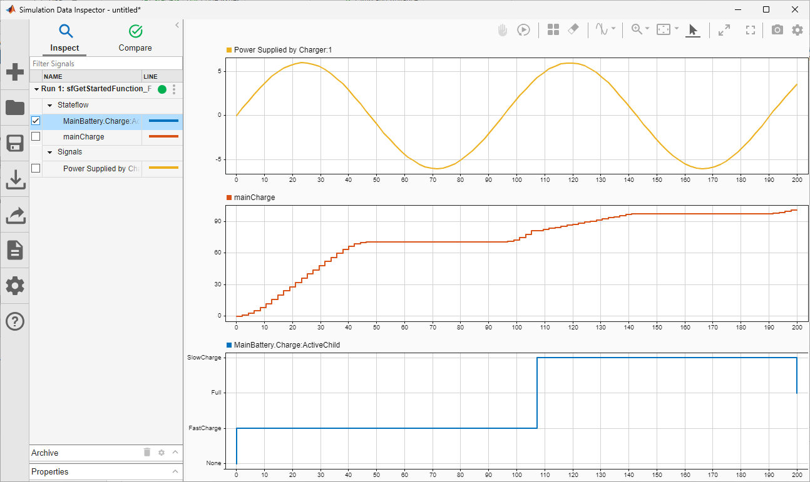
Task: Click the Export share-arrow icon
Action: click(x=14, y=215)
